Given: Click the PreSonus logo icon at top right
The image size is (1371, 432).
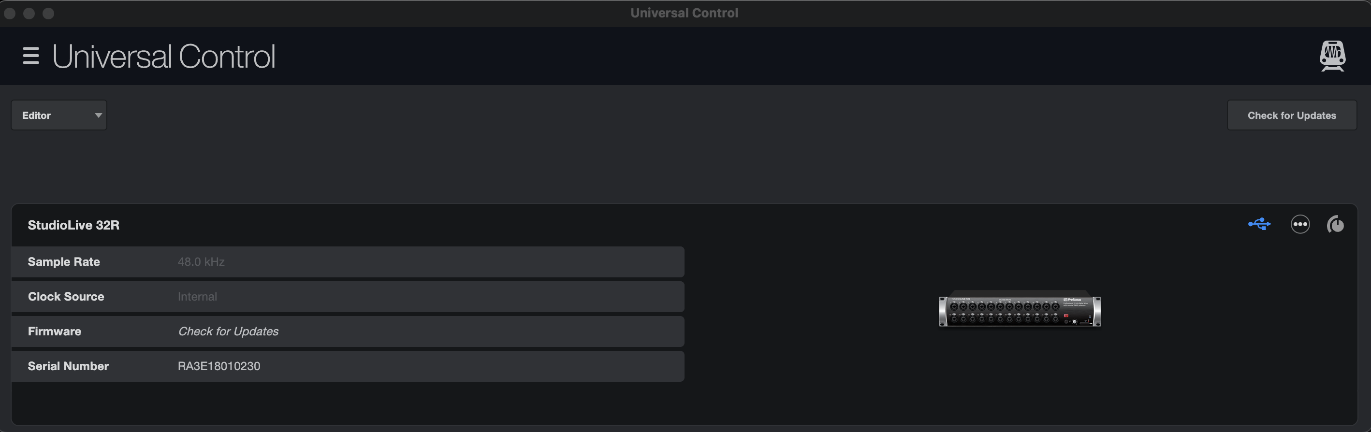Looking at the screenshot, I should (1332, 56).
